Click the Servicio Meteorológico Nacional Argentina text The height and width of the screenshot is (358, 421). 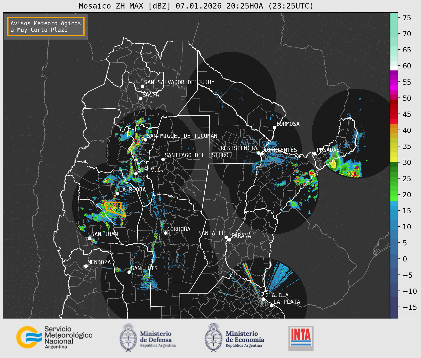[x=68, y=337]
